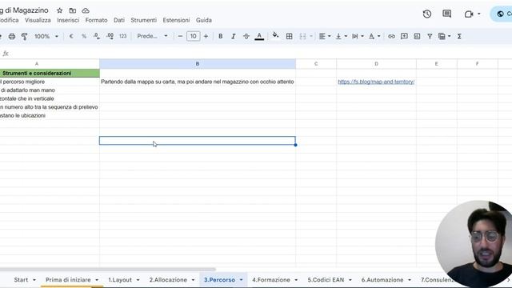Open Visualizza menu

(38, 20)
